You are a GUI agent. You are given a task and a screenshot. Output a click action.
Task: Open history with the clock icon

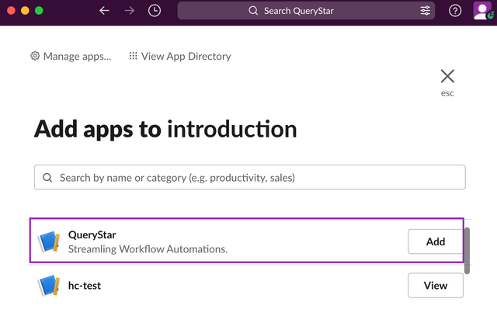[155, 11]
